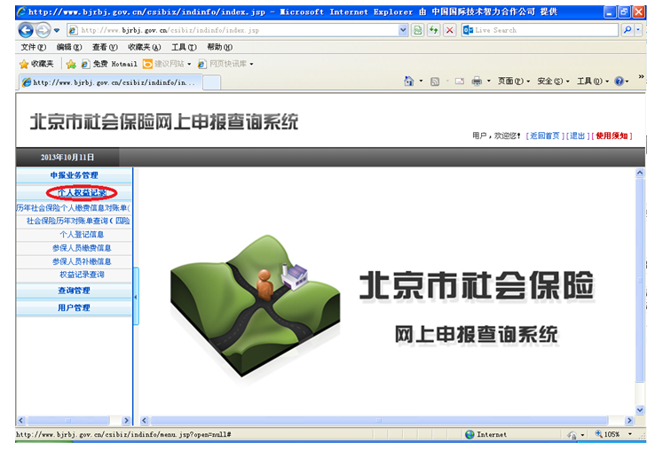
Task: Click the 退出 logout link
Action: point(578,136)
